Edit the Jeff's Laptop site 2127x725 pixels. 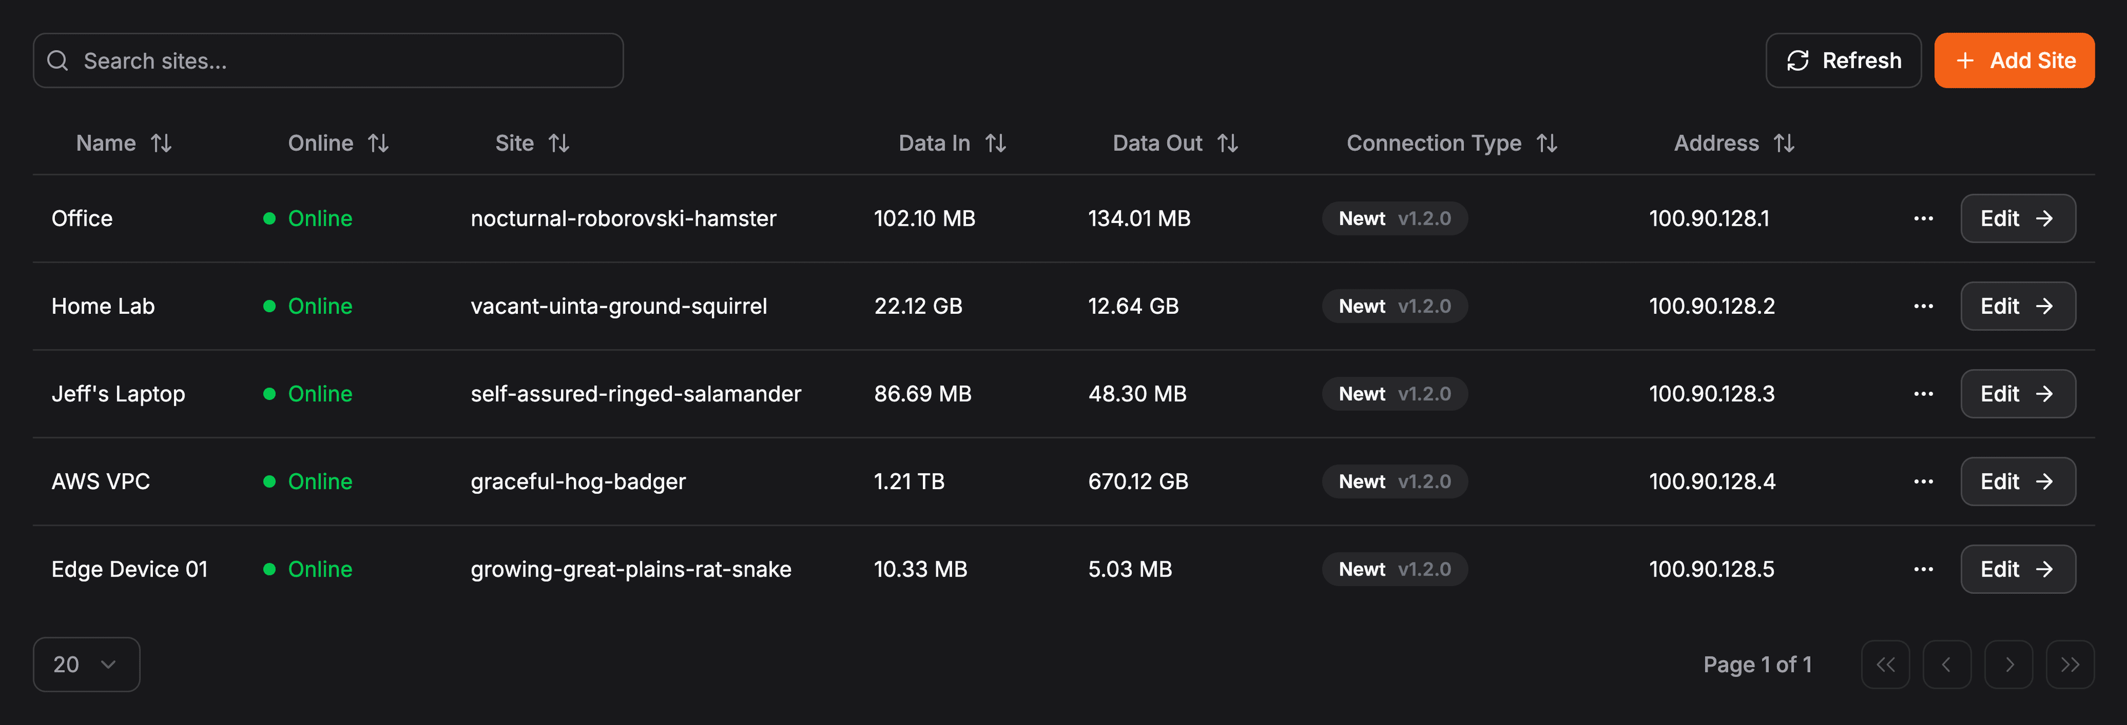point(2017,394)
